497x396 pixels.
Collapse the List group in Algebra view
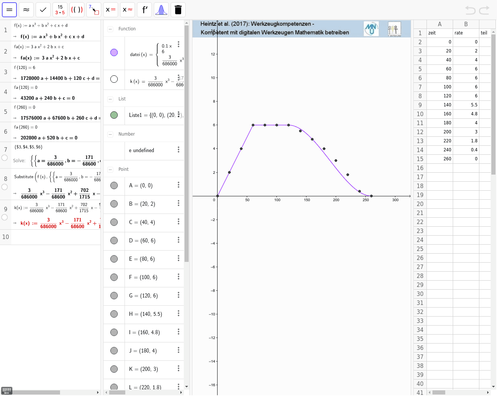[x=110, y=99]
